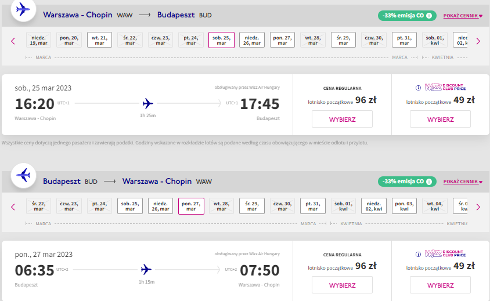The height and width of the screenshot is (301, 490).
Task: Click the outbound flight airplane logo icon
Action: coord(23,9)
